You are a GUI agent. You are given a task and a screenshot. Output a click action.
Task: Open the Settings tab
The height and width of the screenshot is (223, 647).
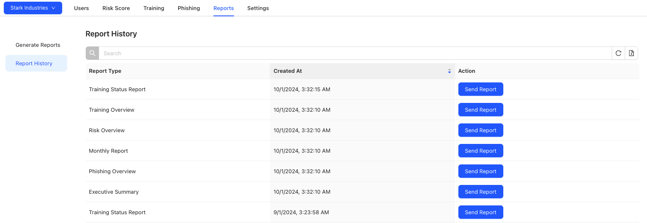pyautogui.click(x=258, y=8)
